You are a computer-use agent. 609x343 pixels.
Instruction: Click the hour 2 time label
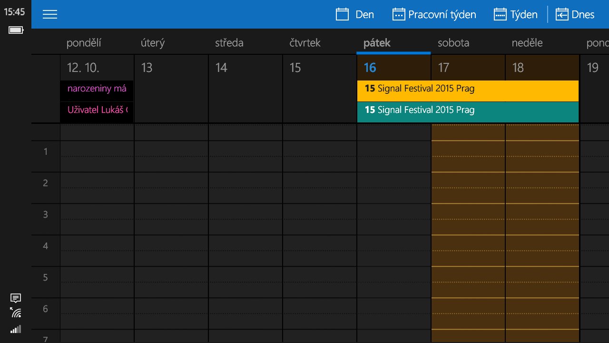(x=46, y=183)
